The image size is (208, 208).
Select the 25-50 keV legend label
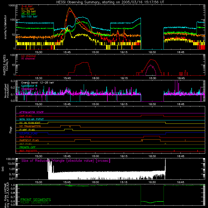click(28, 14)
